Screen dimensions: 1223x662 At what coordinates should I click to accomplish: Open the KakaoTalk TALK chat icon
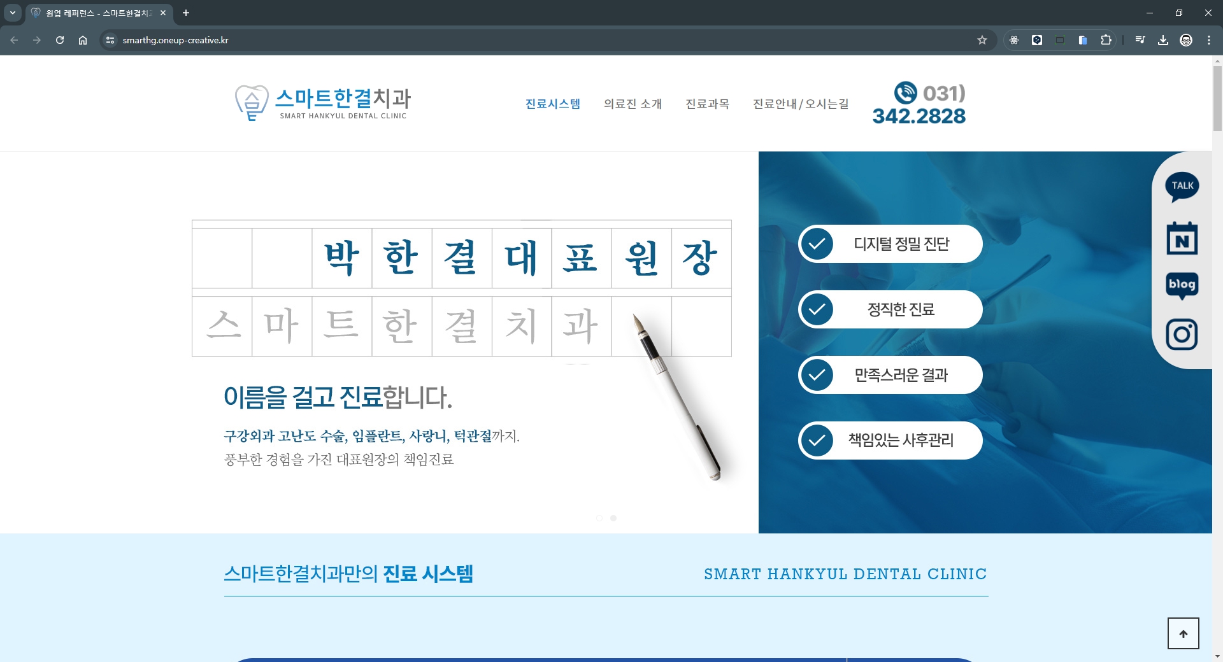(x=1182, y=187)
